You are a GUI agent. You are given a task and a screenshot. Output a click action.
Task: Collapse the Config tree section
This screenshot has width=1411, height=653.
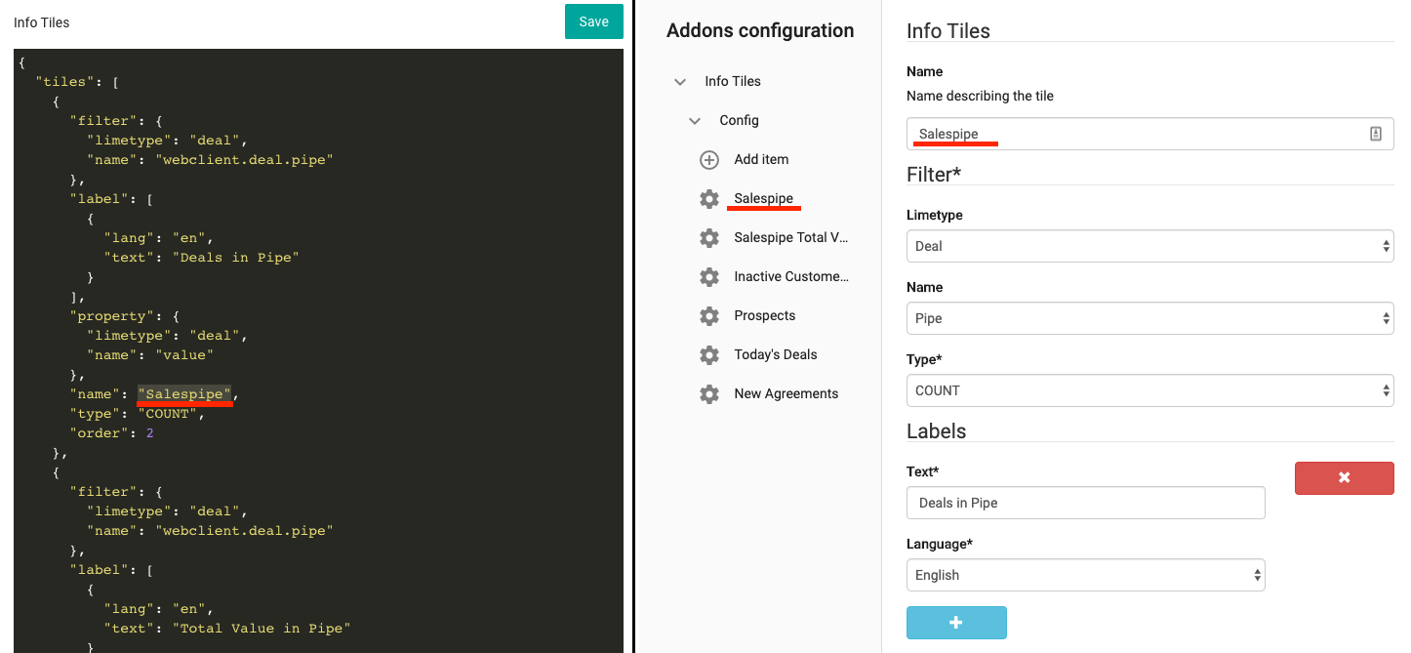[695, 121]
